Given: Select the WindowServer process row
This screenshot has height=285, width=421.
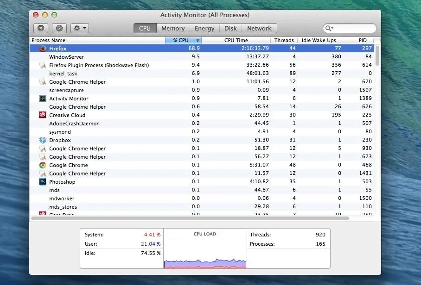Looking at the screenshot, I should (x=201, y=57).
